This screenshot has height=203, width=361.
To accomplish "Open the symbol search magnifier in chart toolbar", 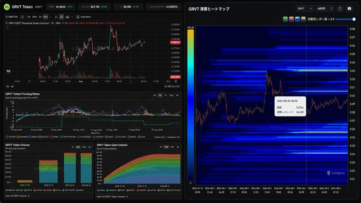I will [x=6, y=17].
